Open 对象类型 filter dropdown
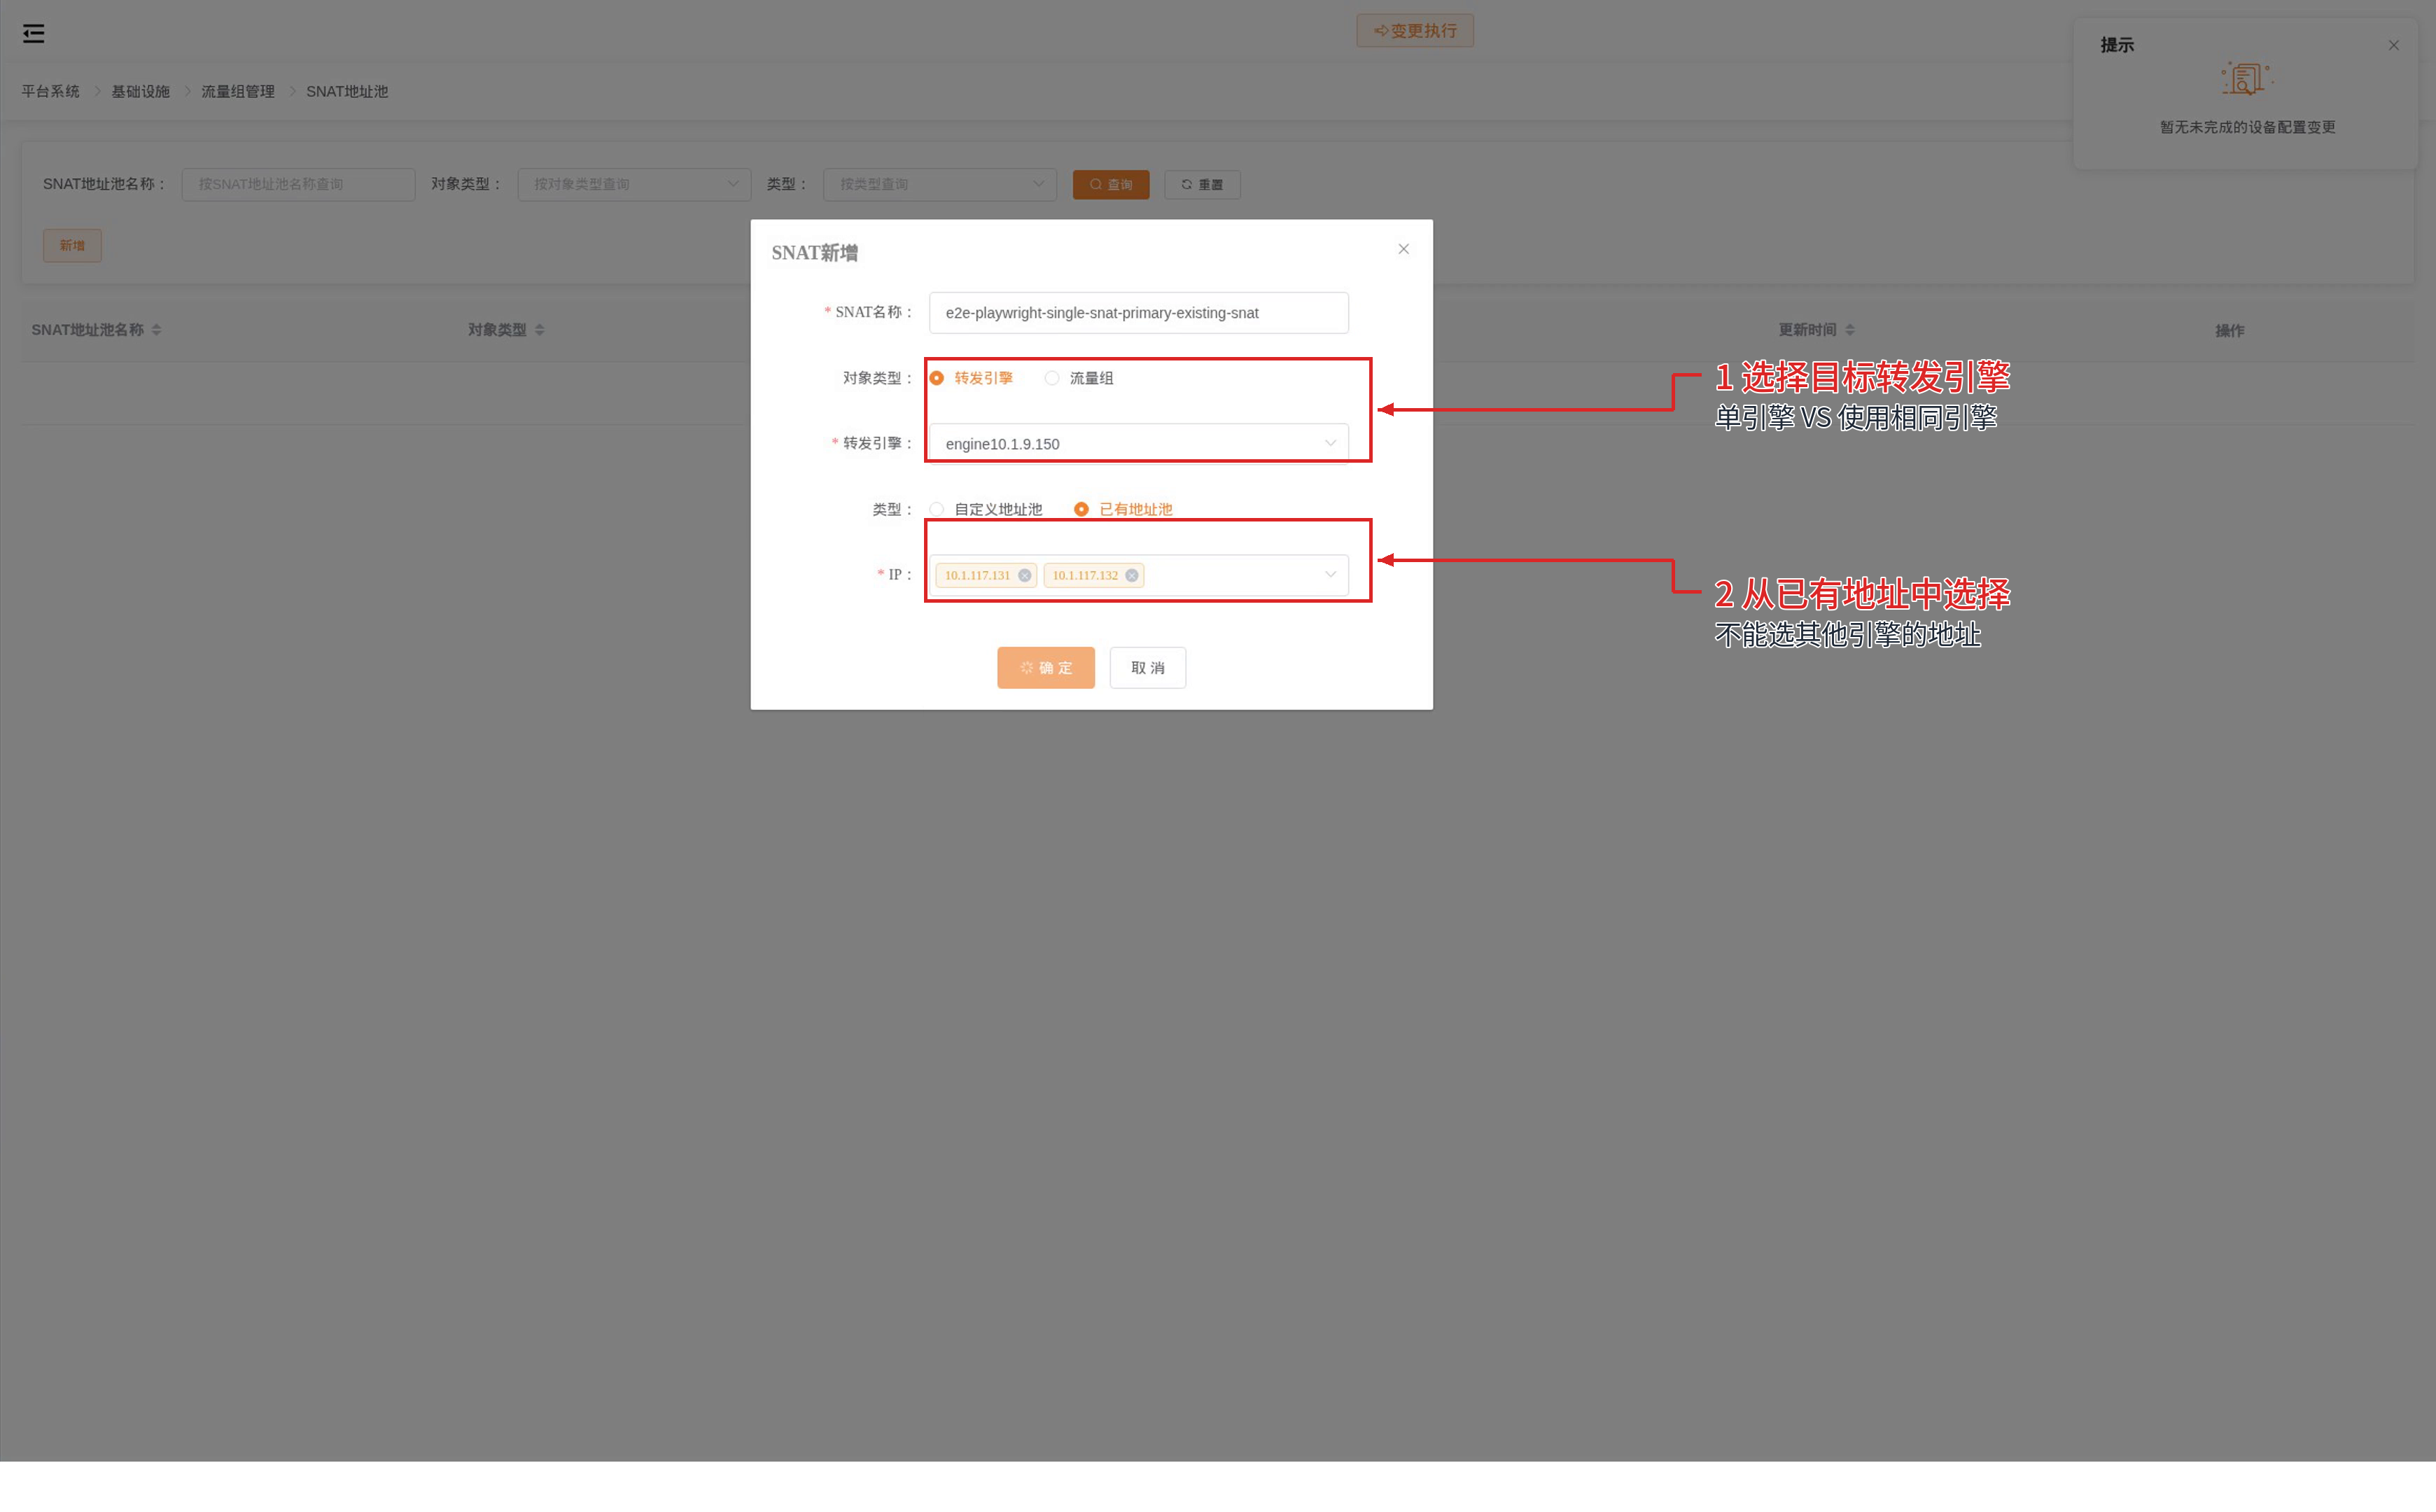The image size is (2436, 1512). click(x=634, y=184)
